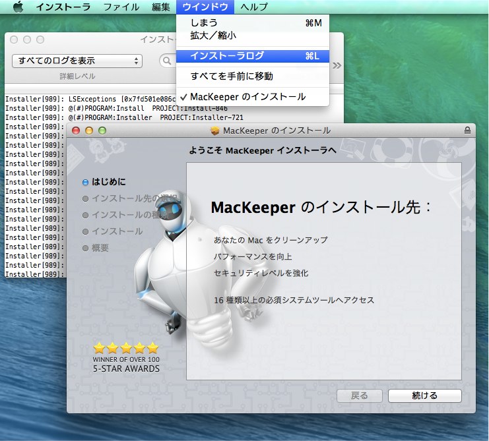Image resolution: width=489 pixels, height=441 pixels.
Task: Choose すべてを手前に移動 menu entry
Action: [x=253, y=76]
